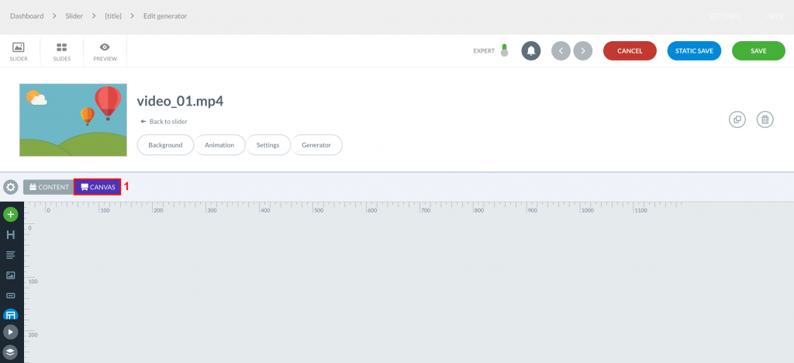
Task: Go to previous slide arrow
Action: (x=561, y=50)
